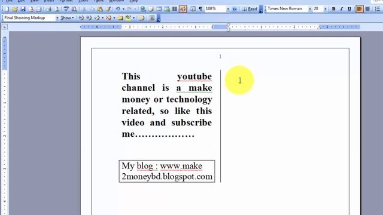Toggle the Document Map
The width and height of the screenshot is (383, 215).
193,10
